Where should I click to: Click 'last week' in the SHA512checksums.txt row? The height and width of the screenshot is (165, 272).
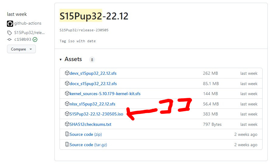click(x=249, y=124)
